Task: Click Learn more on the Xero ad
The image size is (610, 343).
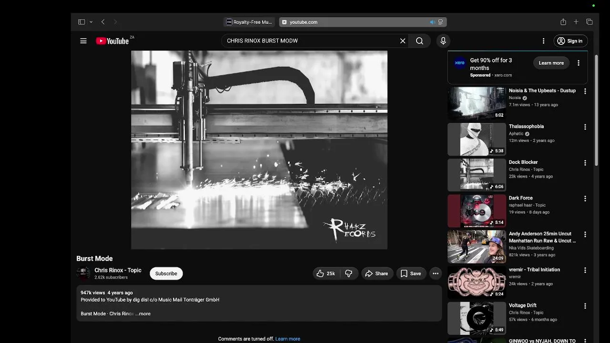Action: click(551, 63)
